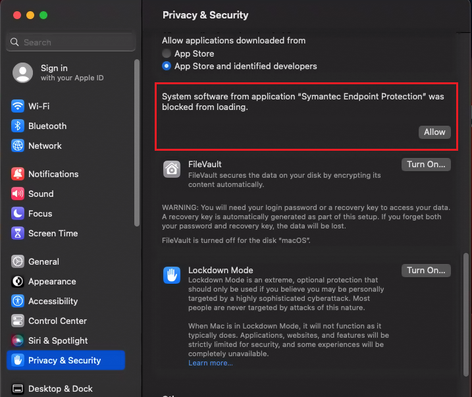The image size is (472, 397).
Task: Turn on Lockdown Mode
Action: [426, 271]
